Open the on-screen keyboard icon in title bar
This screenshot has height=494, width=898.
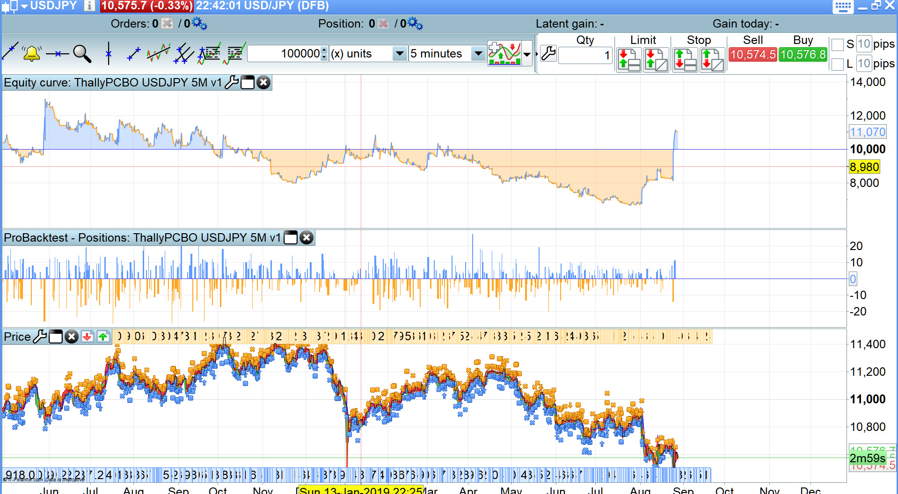pos(843,6)
